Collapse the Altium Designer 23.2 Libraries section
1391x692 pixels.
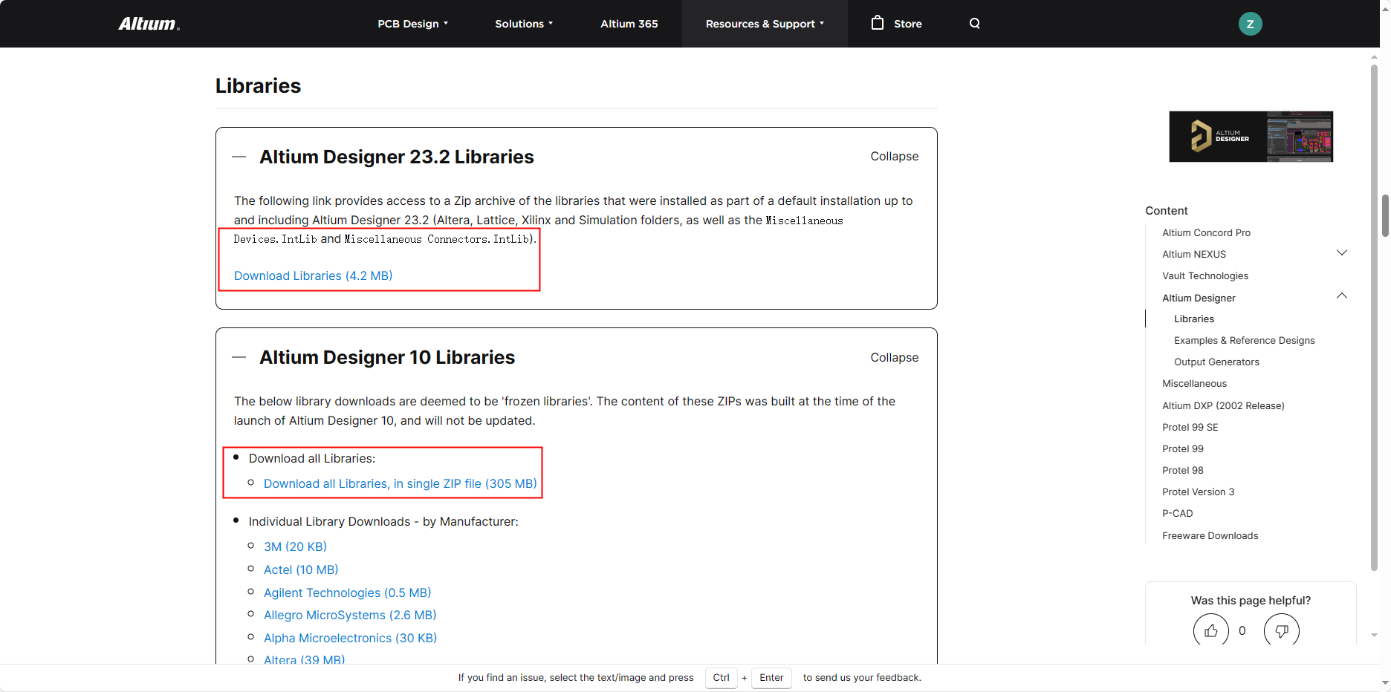tap(894, 157)
